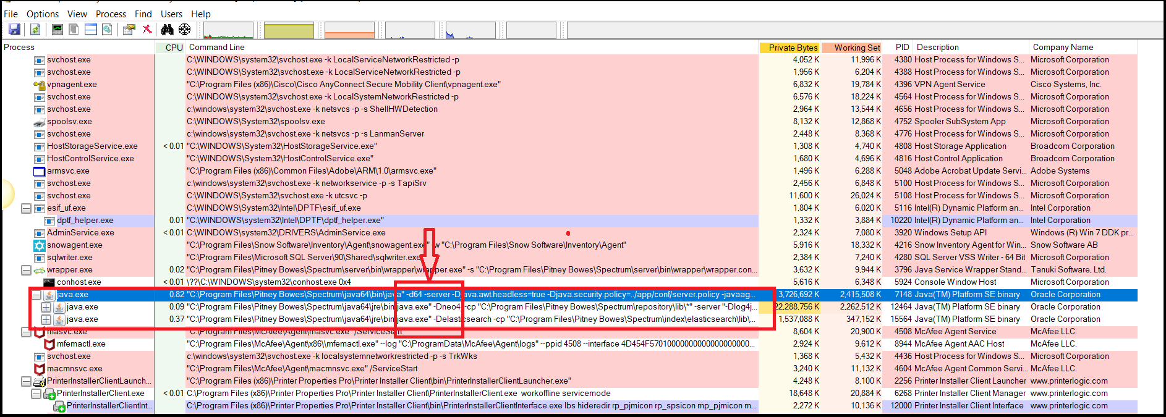Screen dimensions: 1166x417
Task: Click the PrinterInstallerClientInt process icon
Action: point(59,406)
